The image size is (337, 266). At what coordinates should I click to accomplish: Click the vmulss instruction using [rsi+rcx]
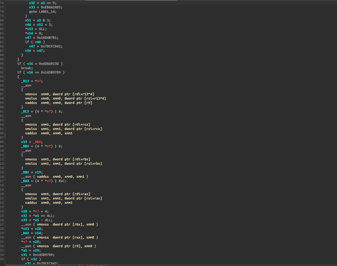(63, 129)
